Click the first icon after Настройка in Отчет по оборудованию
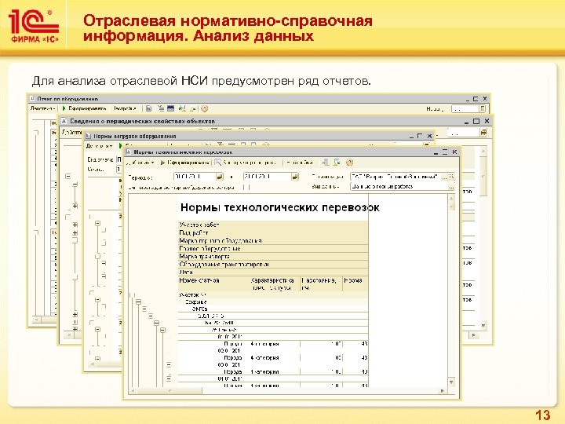 click(149, 108)
